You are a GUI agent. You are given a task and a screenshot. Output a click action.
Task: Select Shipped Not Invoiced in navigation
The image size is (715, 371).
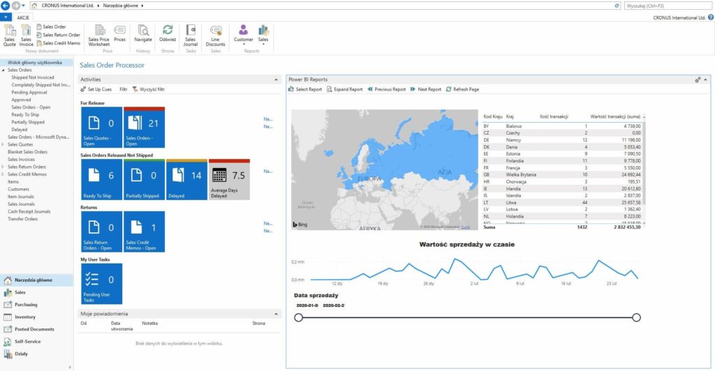pyautogui.click(x=32, y=78)
